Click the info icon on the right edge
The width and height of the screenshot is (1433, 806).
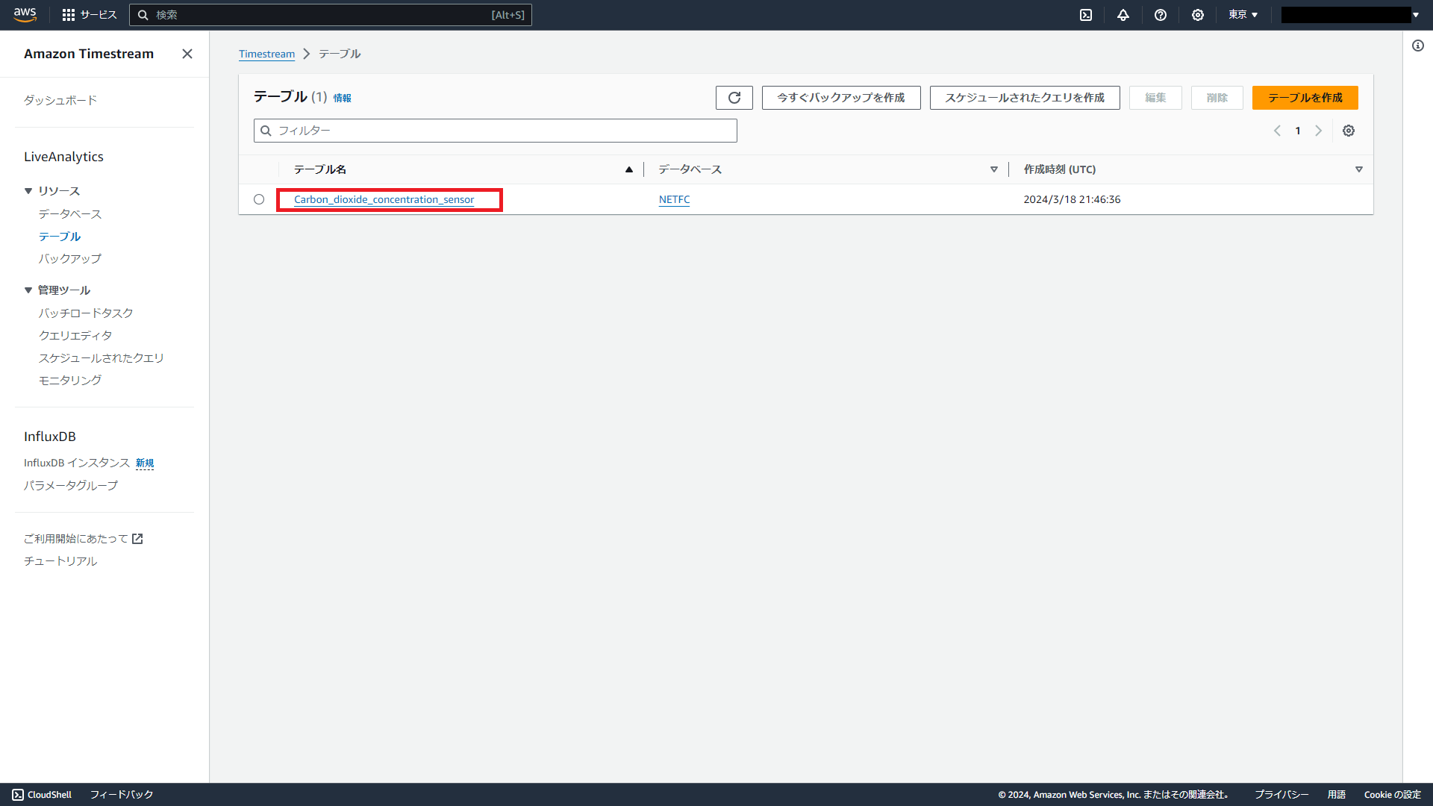(1419, 46)
